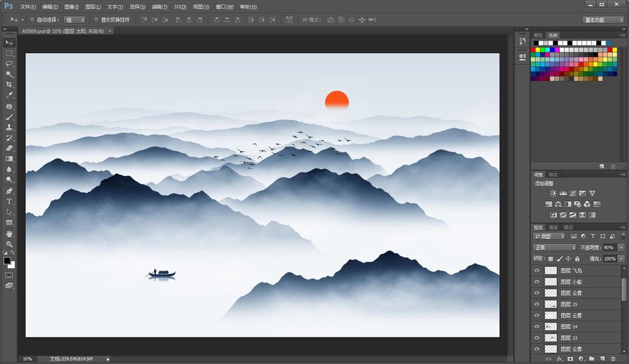
Task: Open the 正常 blend mode dropdown
Action: coord(554,247)
